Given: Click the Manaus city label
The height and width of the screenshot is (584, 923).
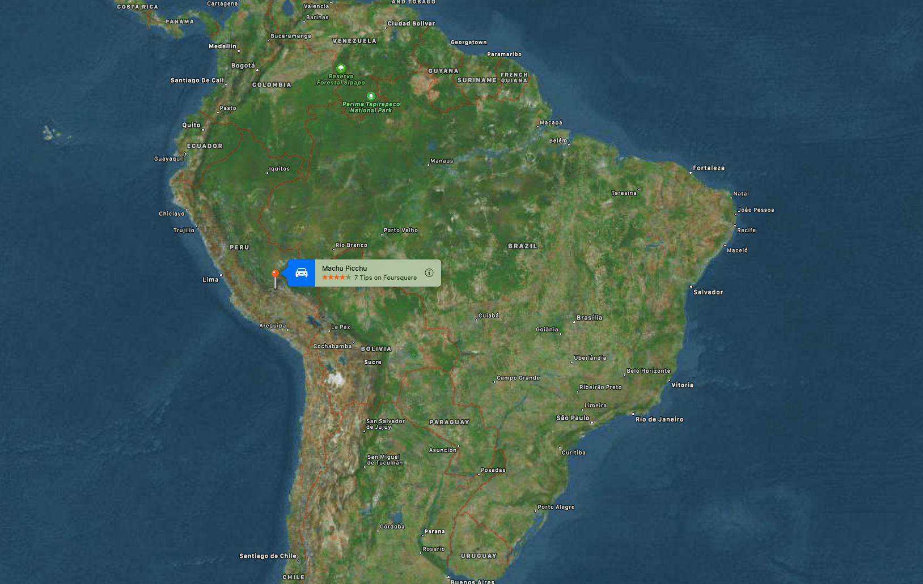Looking at the screenshot, I should pyautogui.click(x=442, y=161).
